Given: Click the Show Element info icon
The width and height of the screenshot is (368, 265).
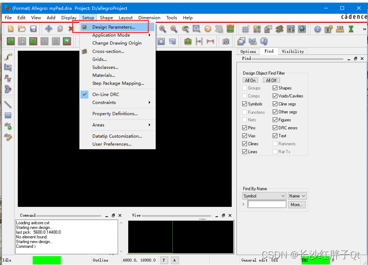Looking at the screenshot, I should [318, 29].
